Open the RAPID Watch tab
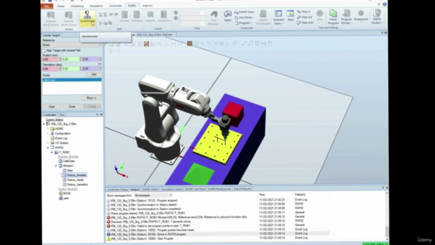Image resolution: width=435 pixels, height=245 pixels. 150,189
